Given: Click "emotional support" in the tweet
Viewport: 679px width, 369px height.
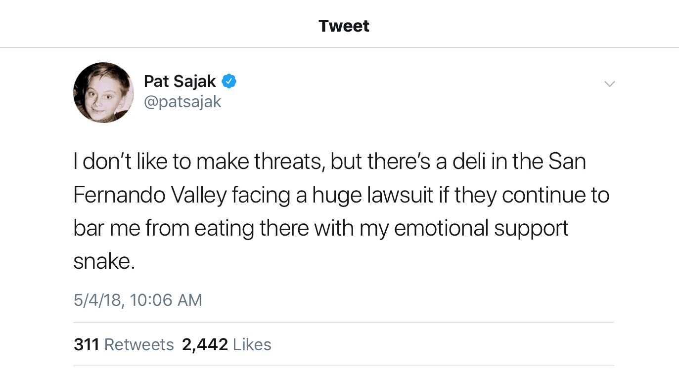Looking at the screenshot, I should (481, 228).
